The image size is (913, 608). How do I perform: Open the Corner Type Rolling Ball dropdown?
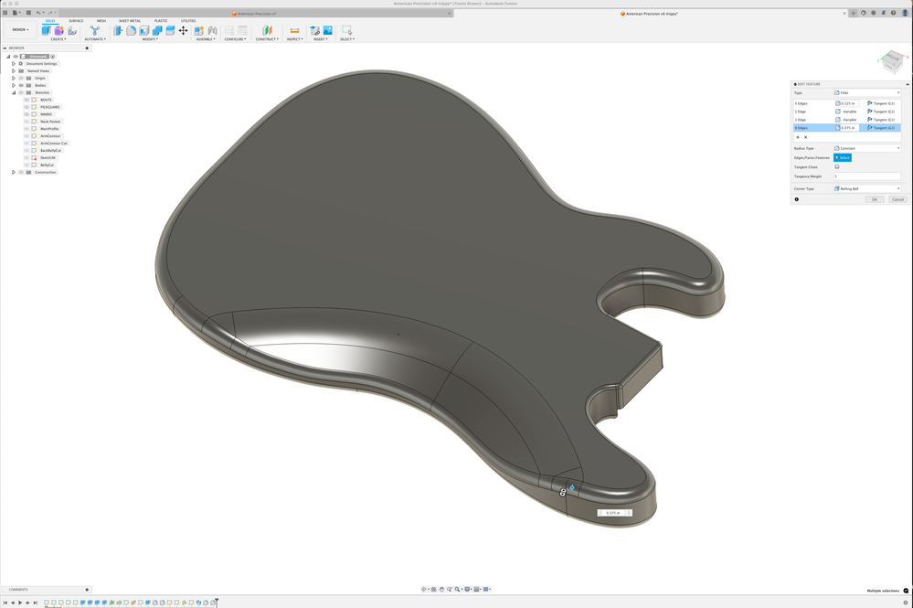(x=867, y=188)
